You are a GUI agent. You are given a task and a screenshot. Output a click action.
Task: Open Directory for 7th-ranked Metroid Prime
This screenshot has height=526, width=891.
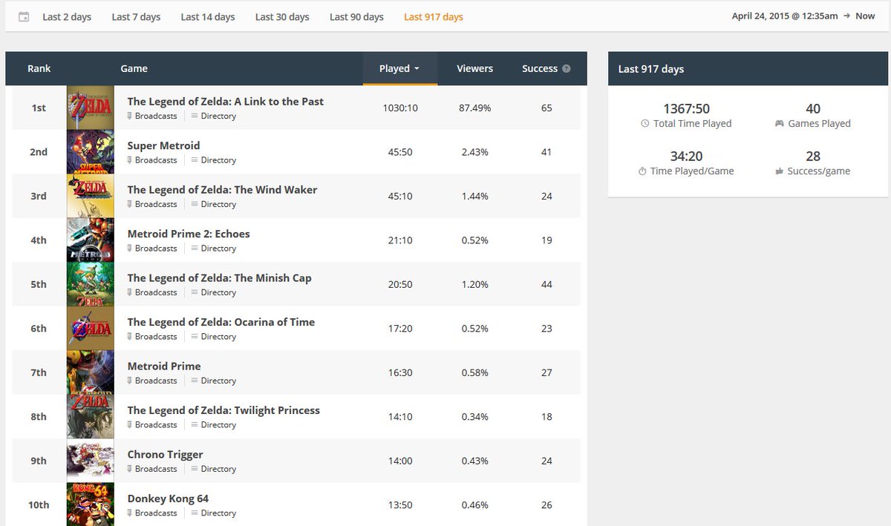(x=213, y=381)
